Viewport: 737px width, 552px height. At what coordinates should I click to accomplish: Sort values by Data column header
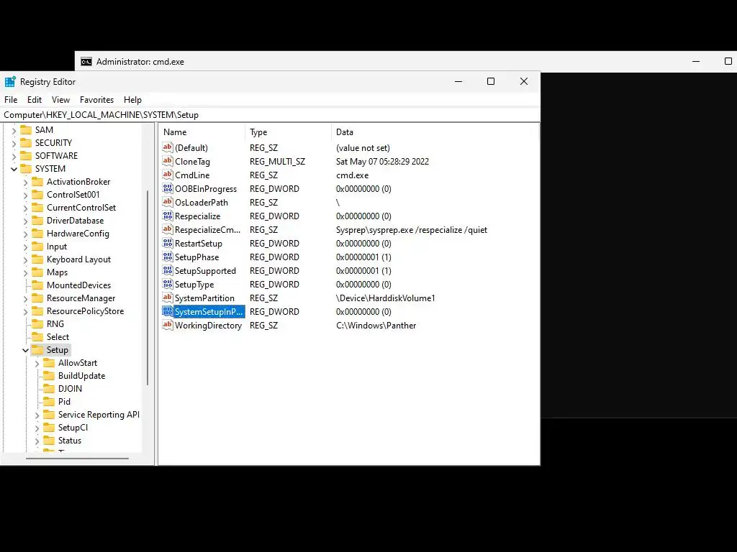(x=435, y=132)
